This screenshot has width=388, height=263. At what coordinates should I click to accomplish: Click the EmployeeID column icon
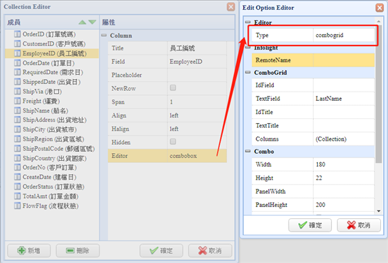(17, 53)
